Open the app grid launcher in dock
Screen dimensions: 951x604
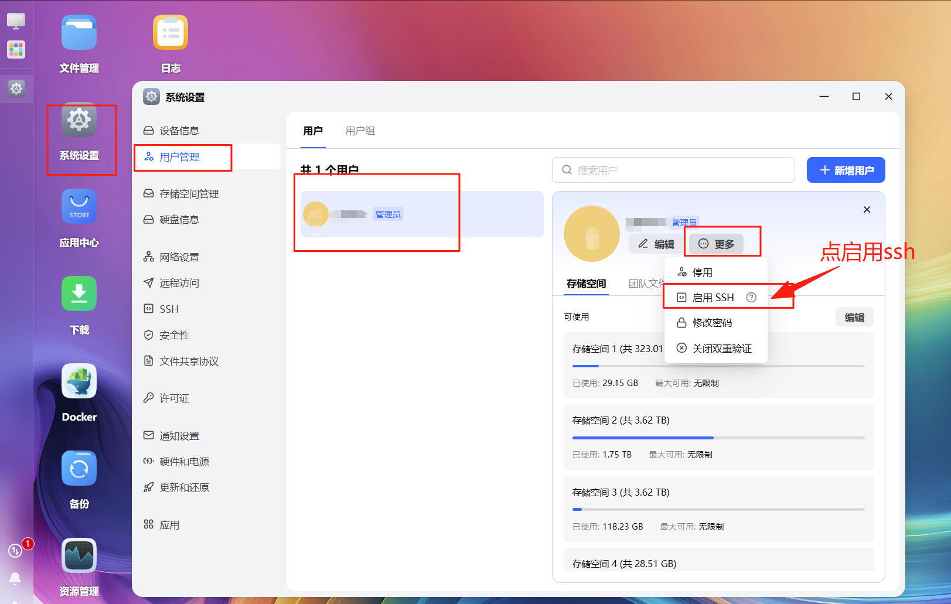[x=16, y=49]
